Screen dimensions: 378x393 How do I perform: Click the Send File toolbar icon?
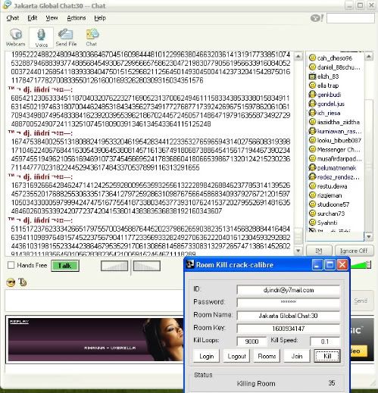66,37
